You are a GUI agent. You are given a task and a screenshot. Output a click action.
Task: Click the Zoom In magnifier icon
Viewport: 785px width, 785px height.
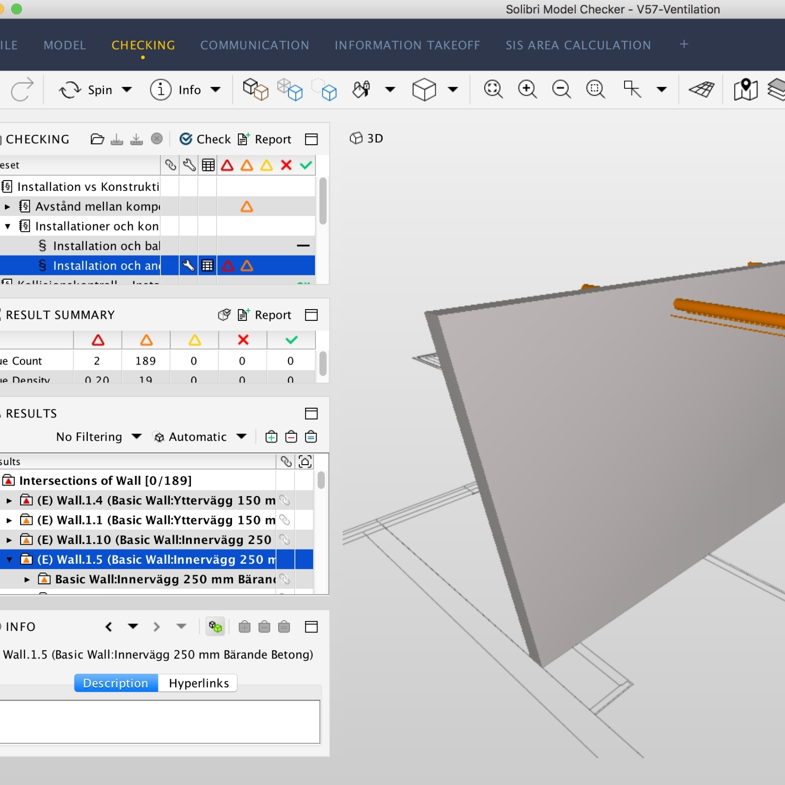tap(527, 89)
